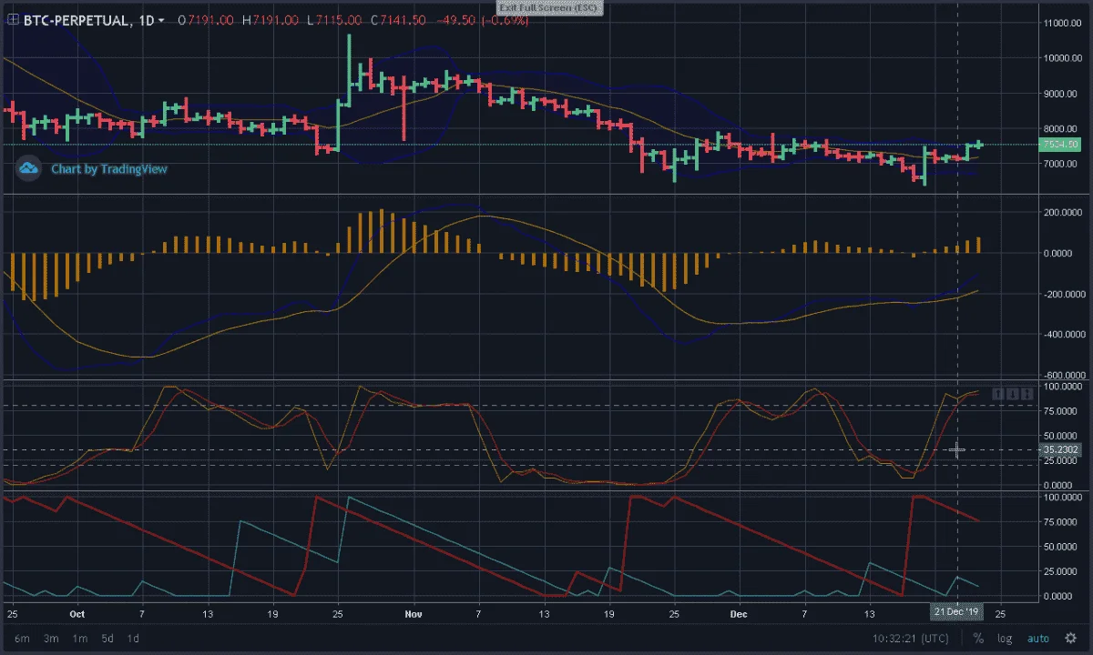Select the 1d time range

click(x=133, y=638)
